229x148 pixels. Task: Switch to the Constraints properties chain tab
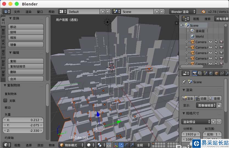point(222,73)
